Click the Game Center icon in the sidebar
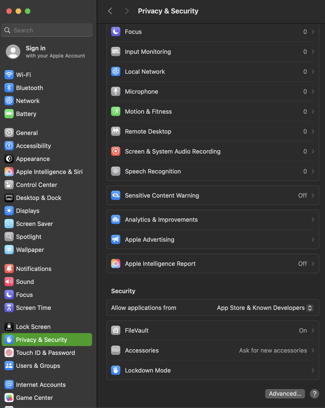Viewport: 325px width, 408px height. coord(9,398)
